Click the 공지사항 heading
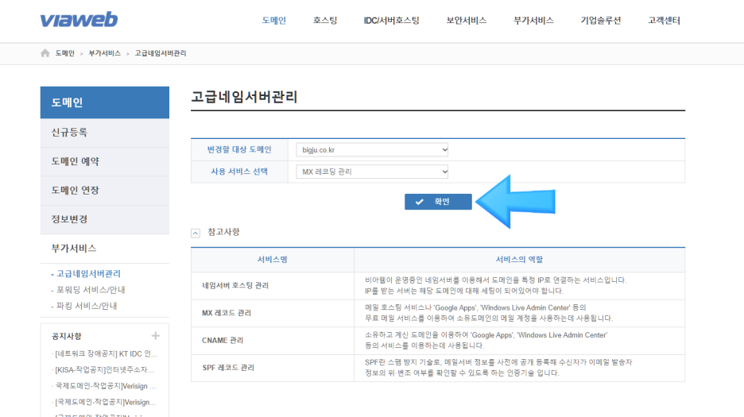 pos(67,336)
